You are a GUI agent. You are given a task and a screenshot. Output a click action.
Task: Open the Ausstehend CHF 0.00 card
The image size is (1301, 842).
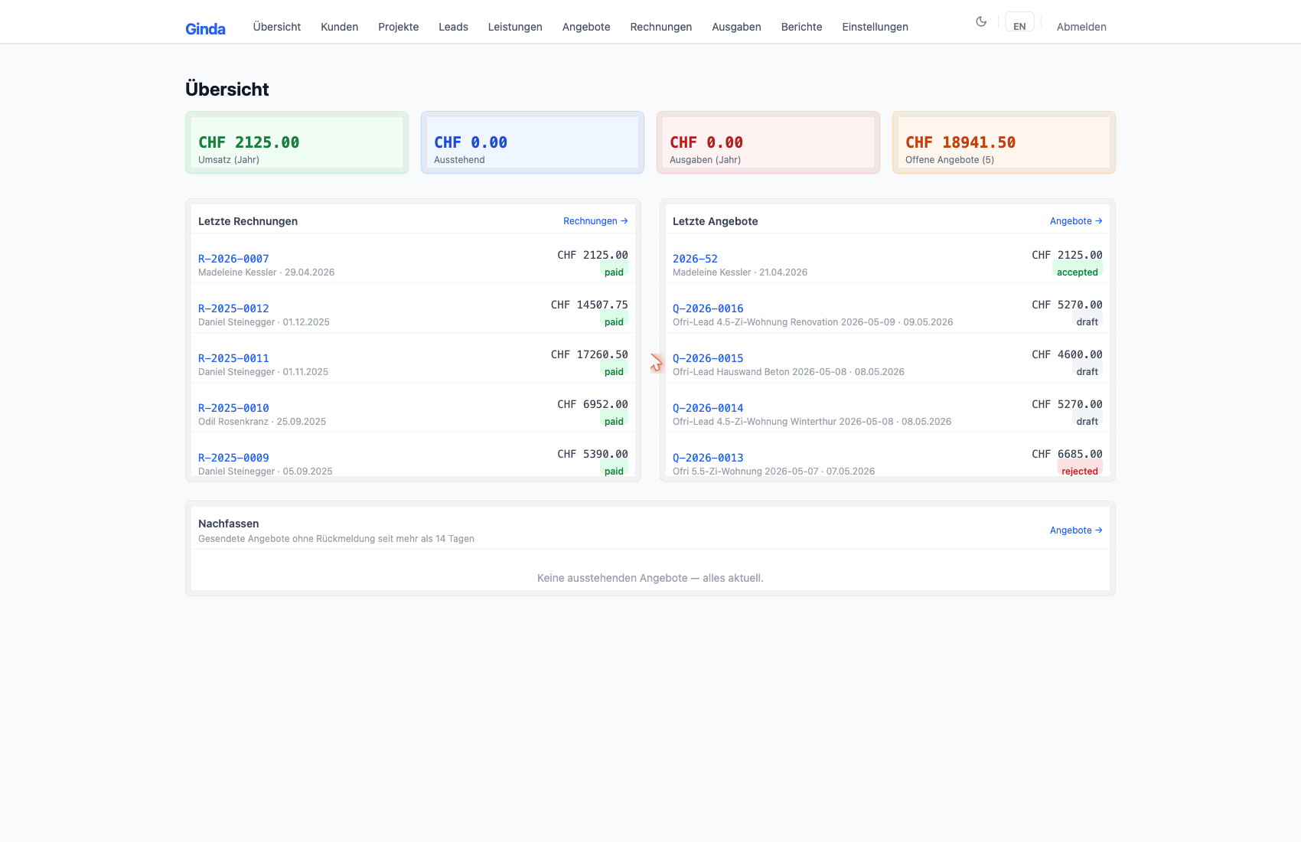(x=533, y=142)
